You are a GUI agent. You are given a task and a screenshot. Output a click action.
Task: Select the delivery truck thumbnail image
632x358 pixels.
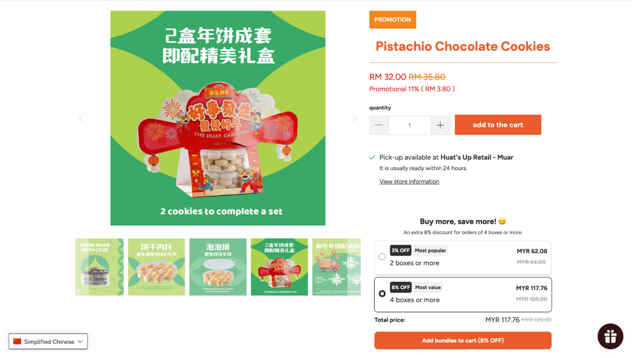point(336,267)
